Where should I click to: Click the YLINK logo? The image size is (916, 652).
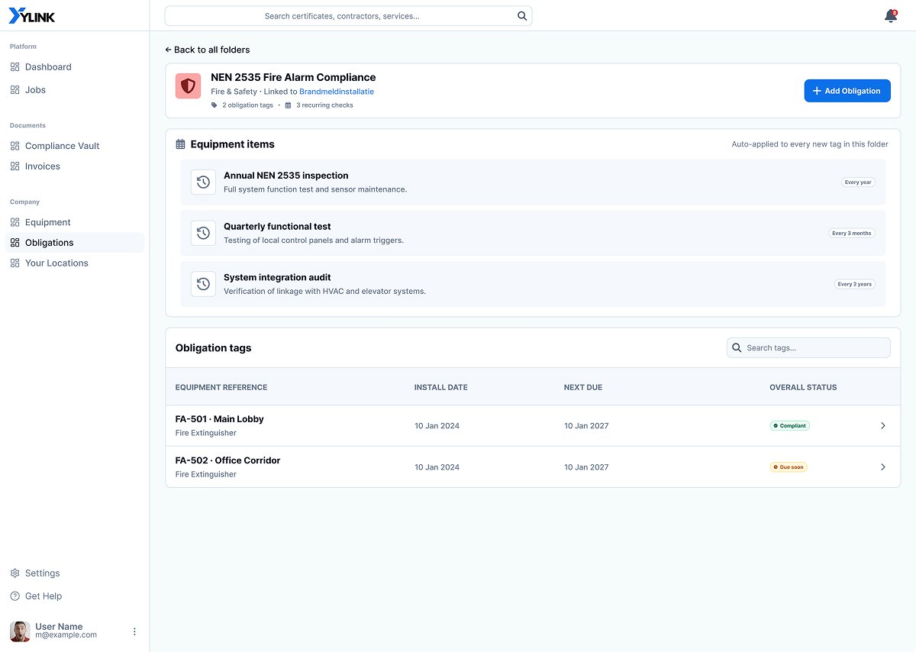coord(32,16)
